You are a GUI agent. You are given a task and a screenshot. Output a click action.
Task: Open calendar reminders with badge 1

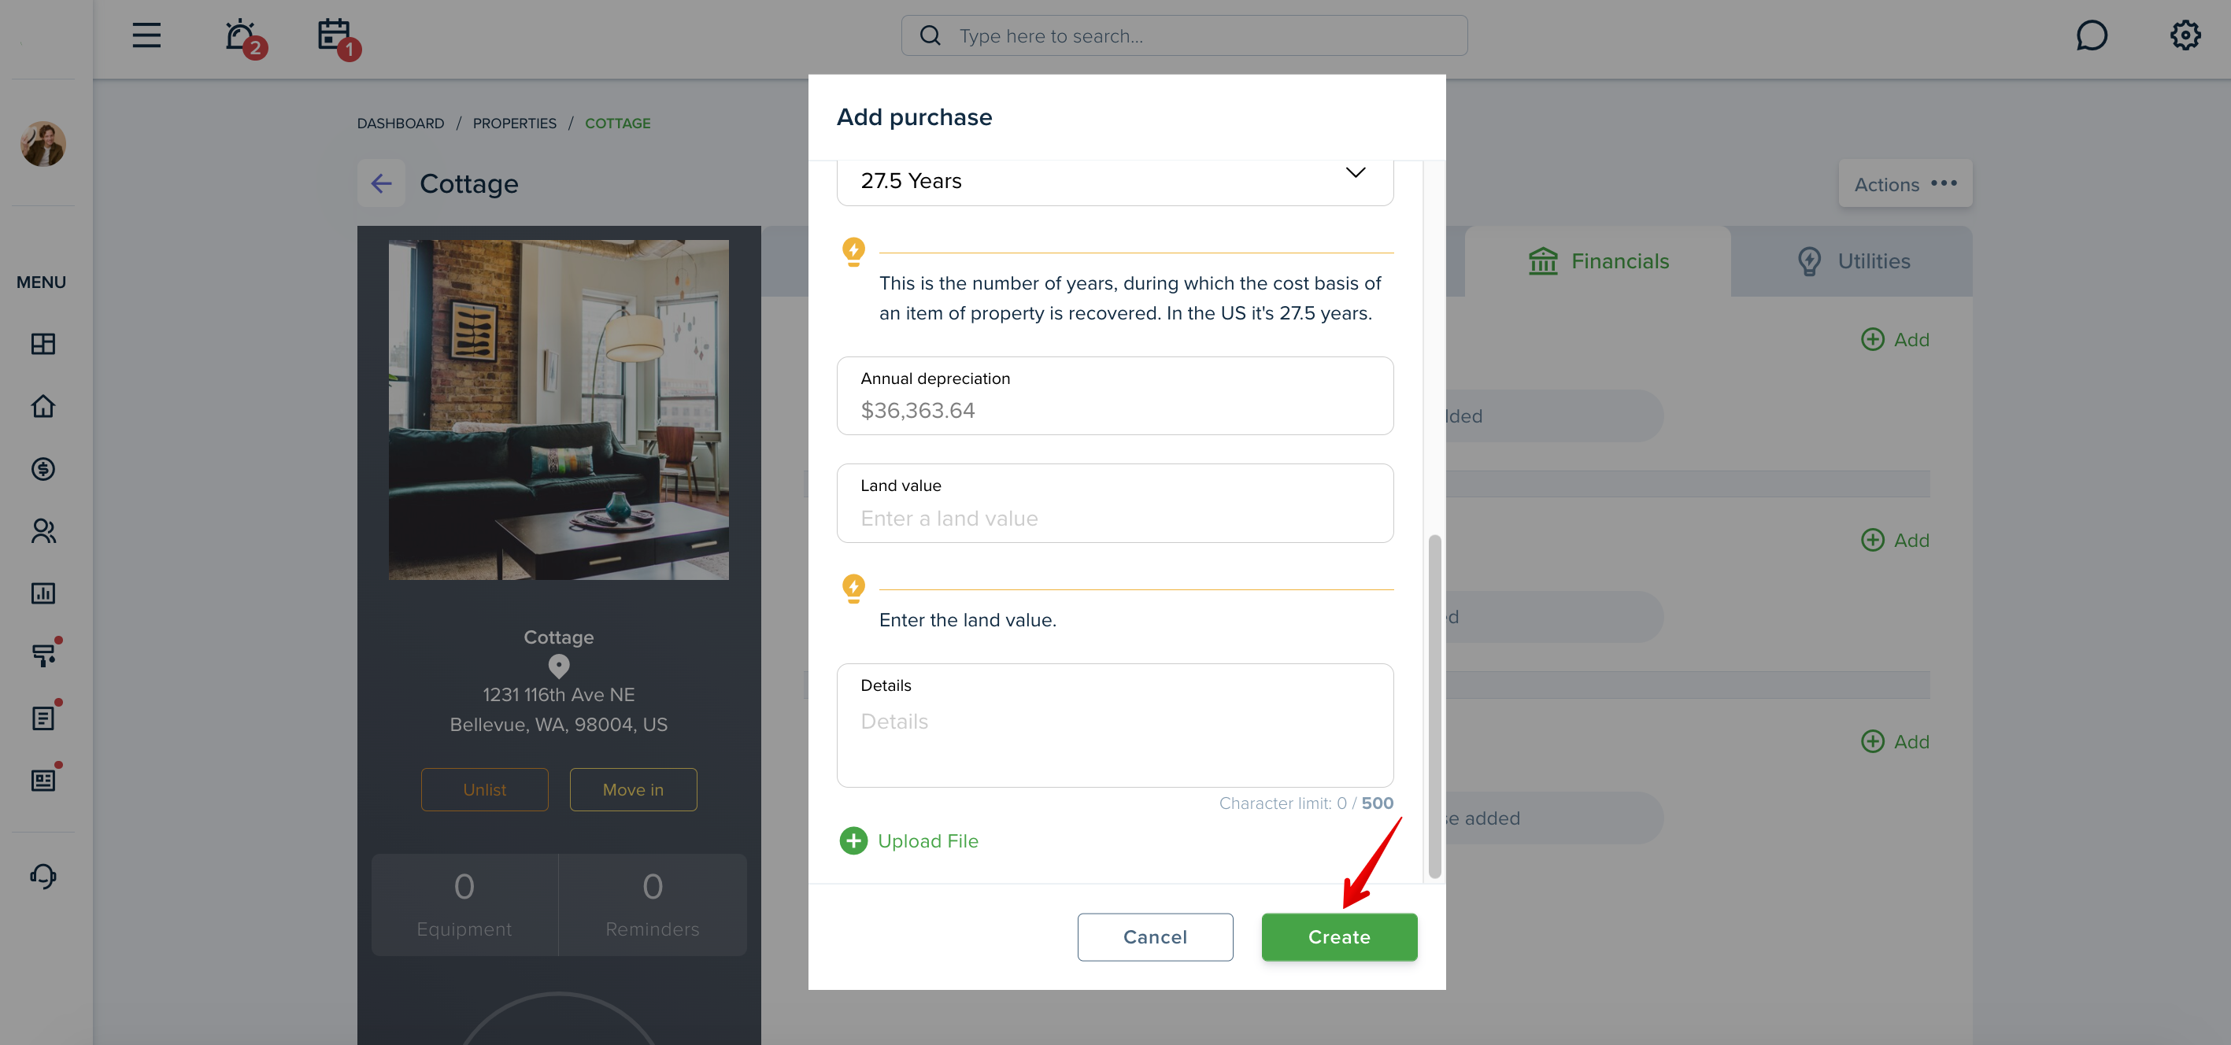coord(338,37)
